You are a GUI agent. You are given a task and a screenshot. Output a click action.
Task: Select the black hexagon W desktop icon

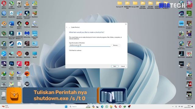(27, 84)
